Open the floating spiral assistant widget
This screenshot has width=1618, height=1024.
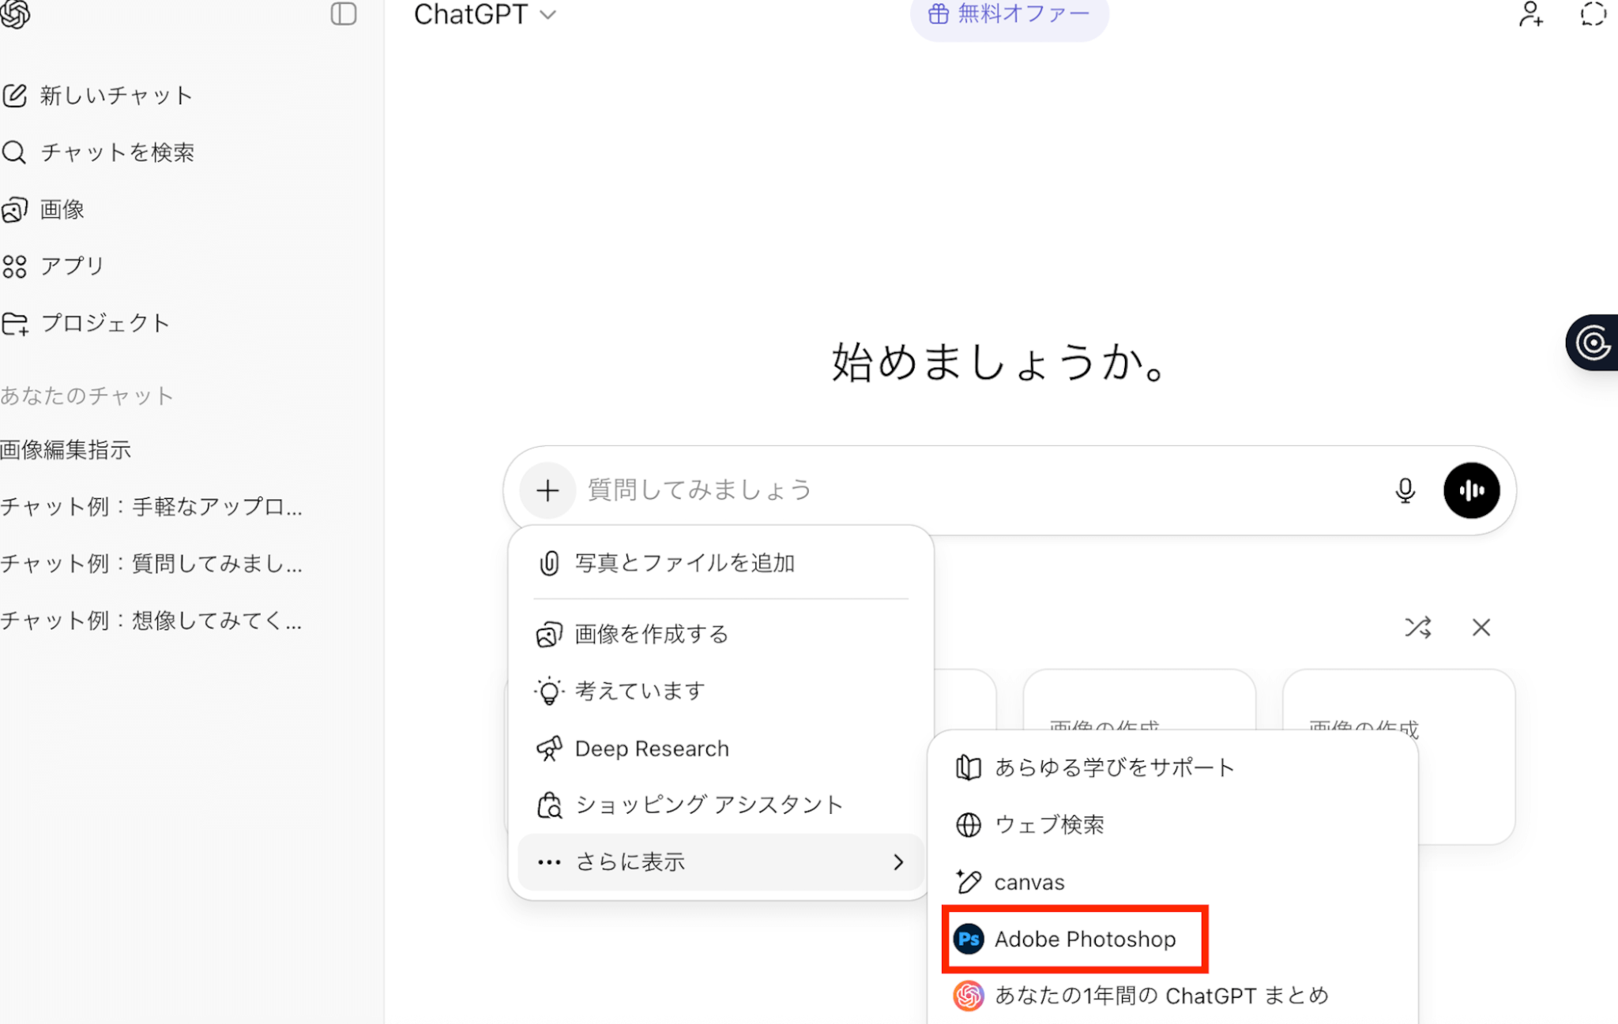[1593, 343]
